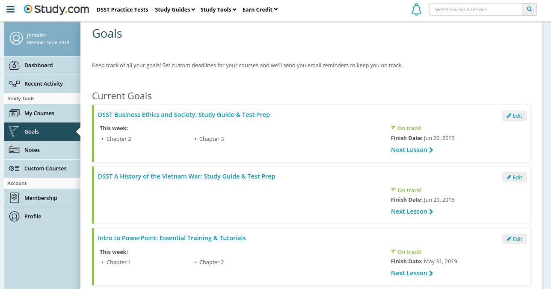
Task: Click the Recent Activity icon
Action: click(x=14, y=84)
